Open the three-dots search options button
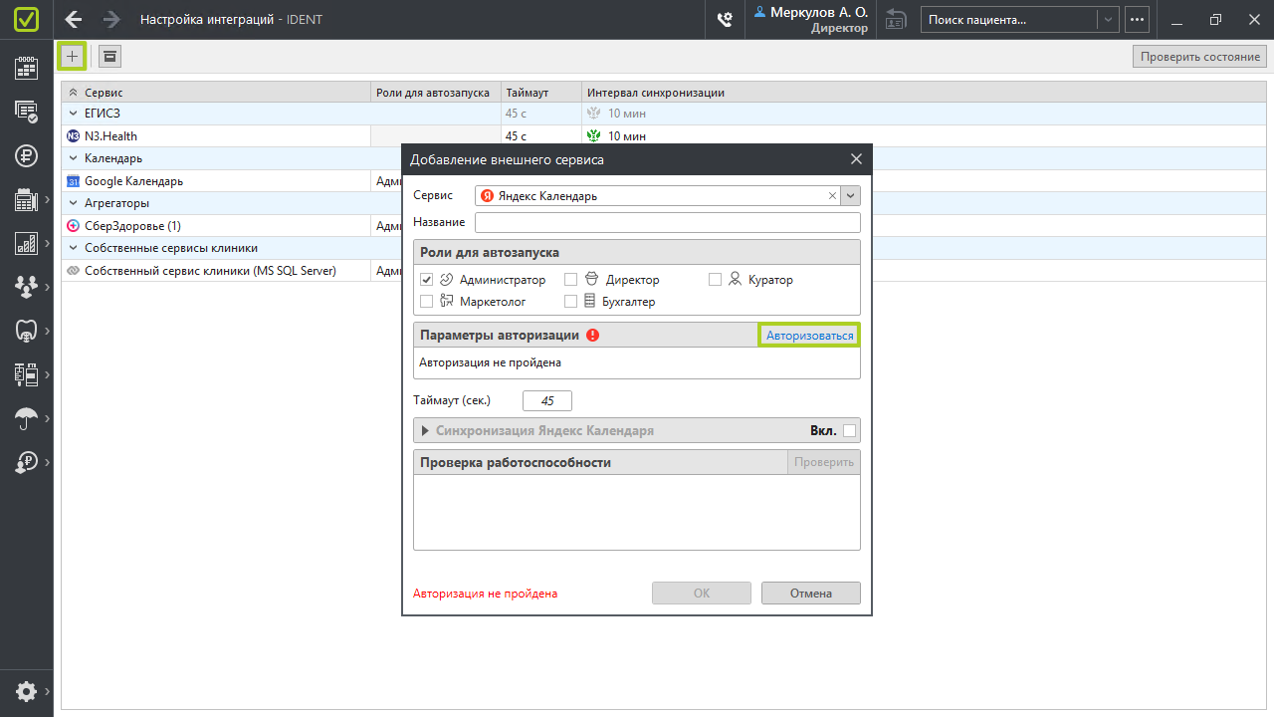The height and width of the screenshot is (717, 1274). [1138, 19]
